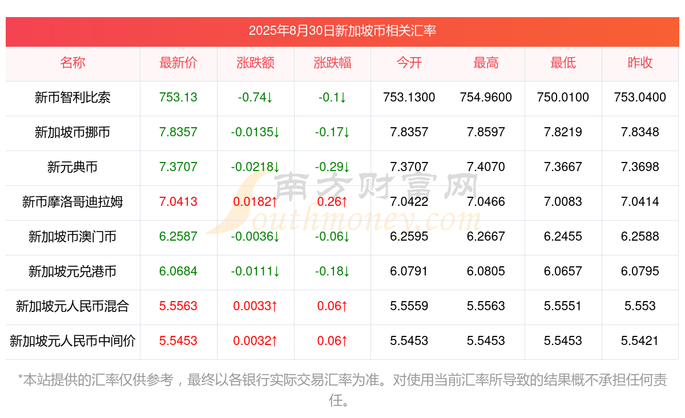Click change amount 0.0182↑

pyautogui.click(x=255, y=202)
